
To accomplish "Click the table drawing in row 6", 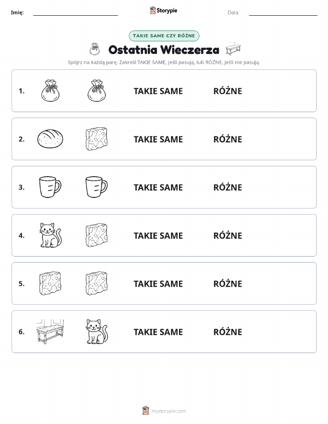I will click(x=50, y=331).
